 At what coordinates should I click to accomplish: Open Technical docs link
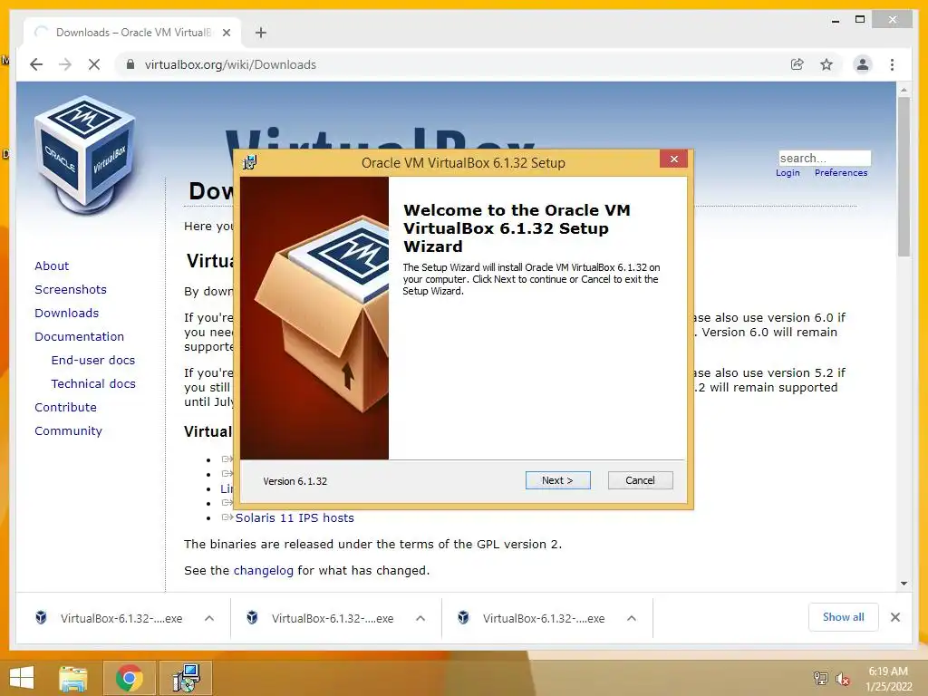(93, 383)
